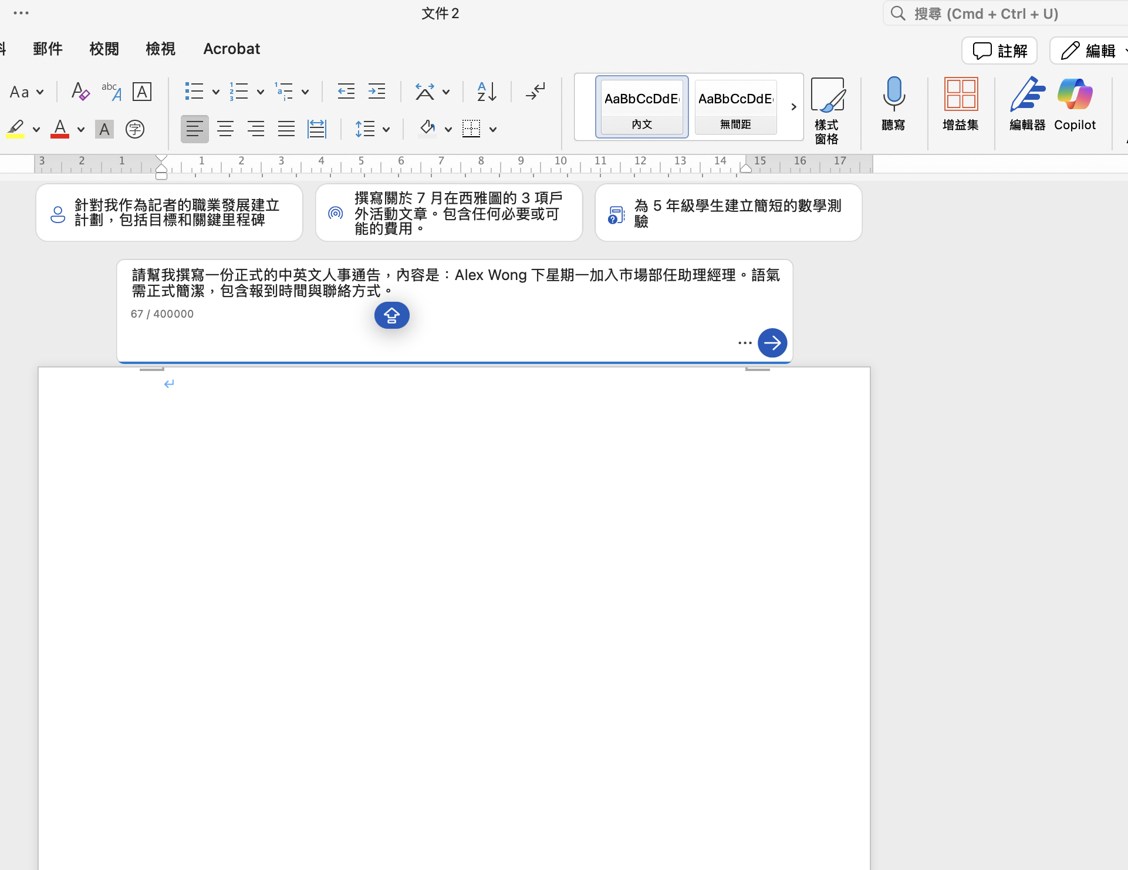Expand the styles gallery chevron

[793, 107]
